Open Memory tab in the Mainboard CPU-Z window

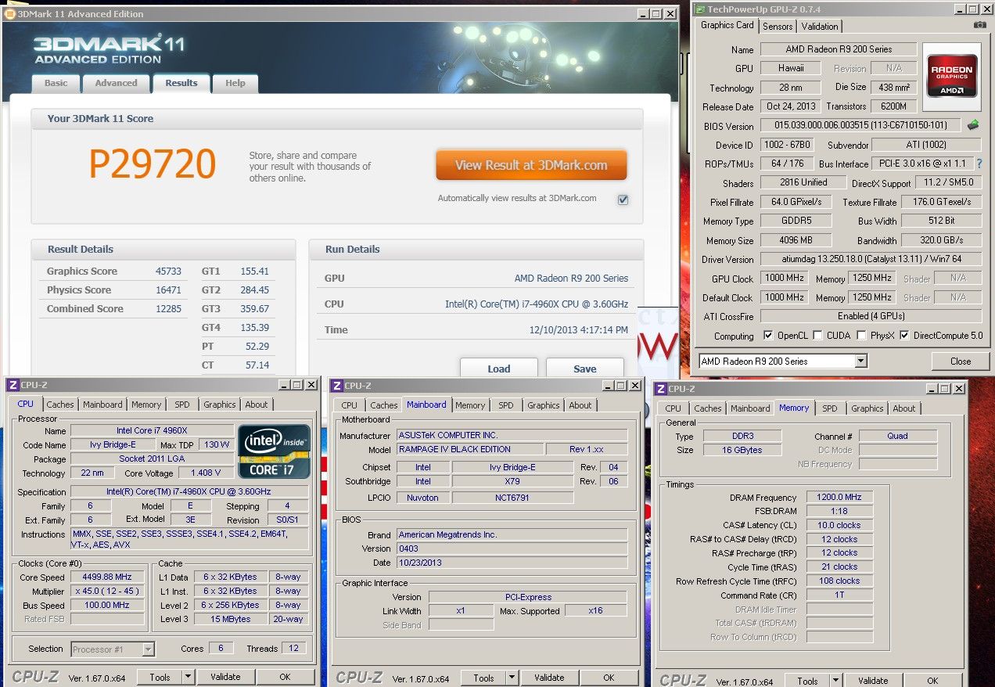(470, 405)
